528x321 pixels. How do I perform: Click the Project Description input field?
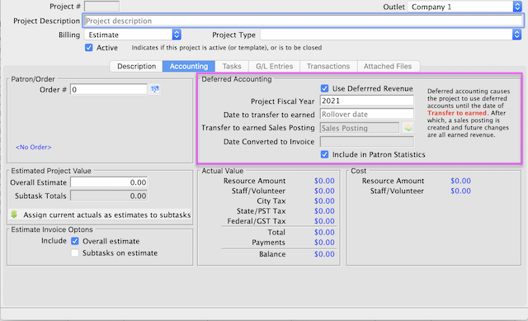pyautogui.click(x=303, y=21)
